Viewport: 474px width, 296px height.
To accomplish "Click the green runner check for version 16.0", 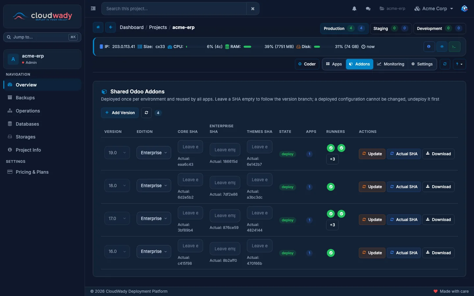I will [331, 253].
